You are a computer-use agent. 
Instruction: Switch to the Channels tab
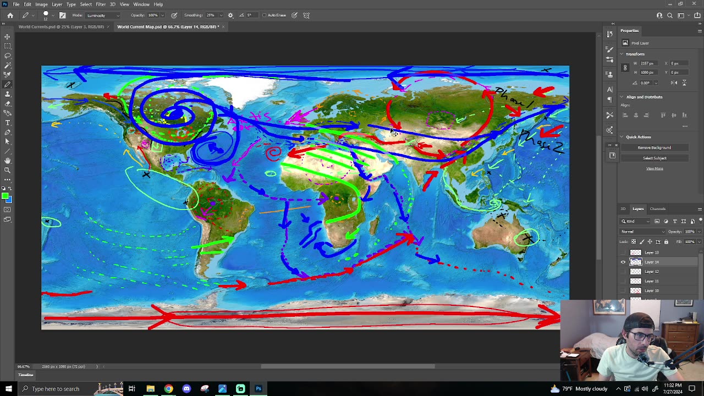[x=658, y=209]
